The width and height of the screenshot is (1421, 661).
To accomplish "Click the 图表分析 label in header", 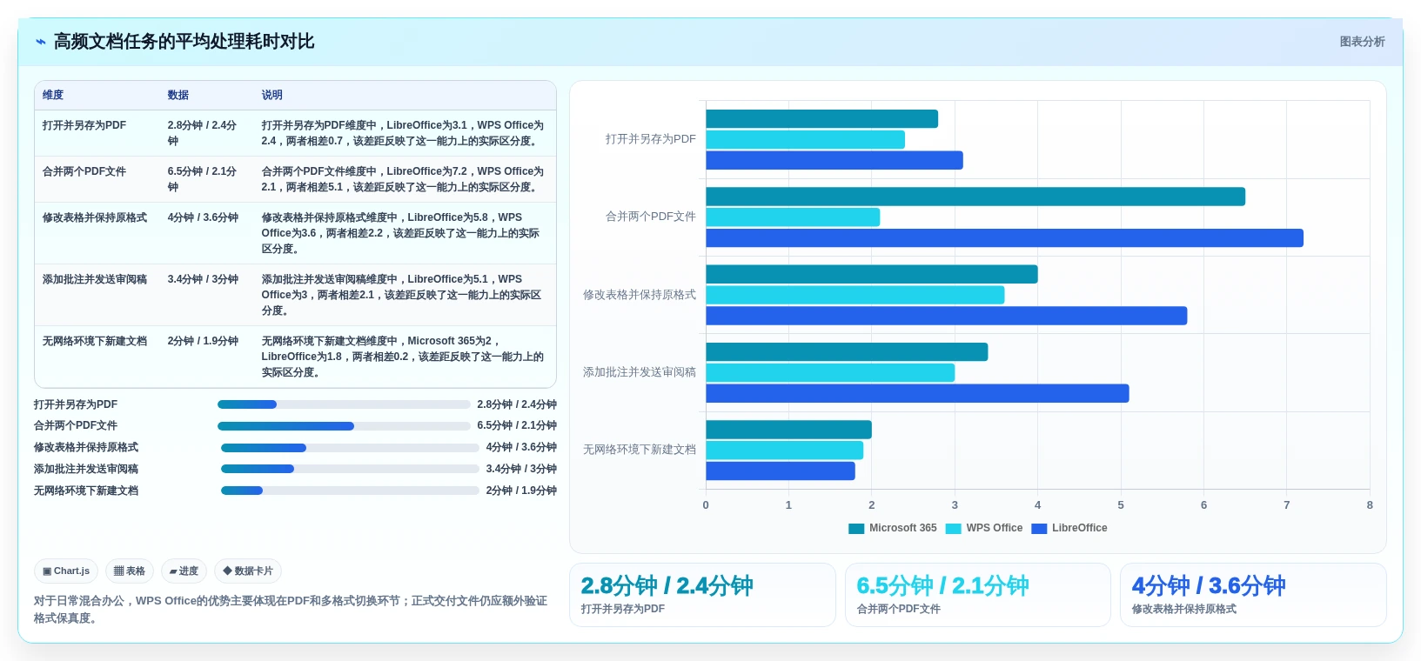I will point(1362,42).
